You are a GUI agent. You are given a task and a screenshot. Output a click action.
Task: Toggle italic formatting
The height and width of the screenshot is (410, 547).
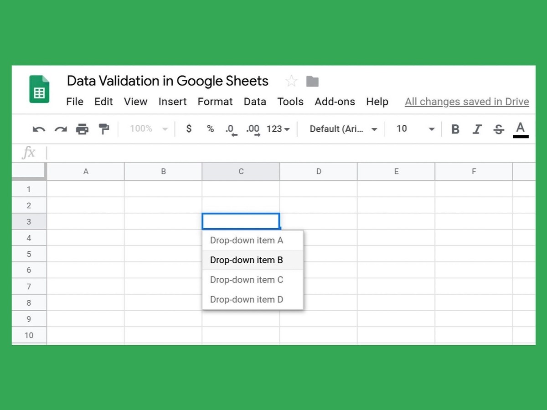[x=477, y=129]
